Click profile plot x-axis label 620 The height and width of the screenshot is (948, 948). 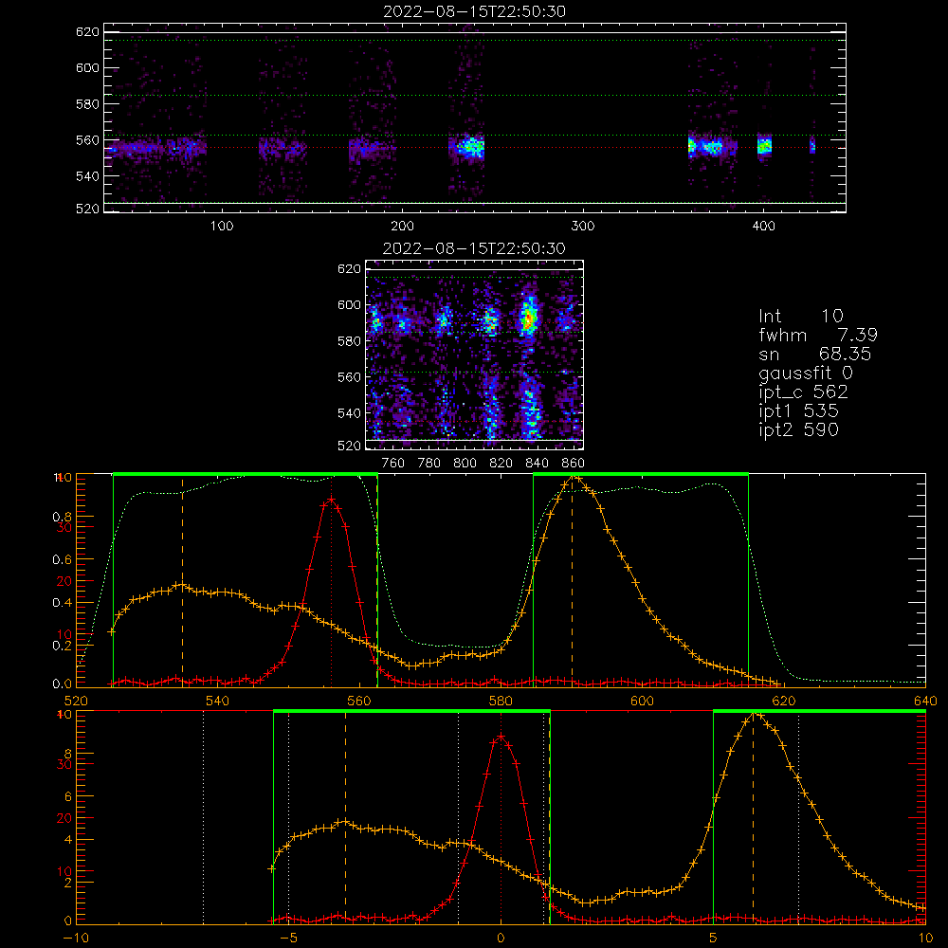(784, 701)
